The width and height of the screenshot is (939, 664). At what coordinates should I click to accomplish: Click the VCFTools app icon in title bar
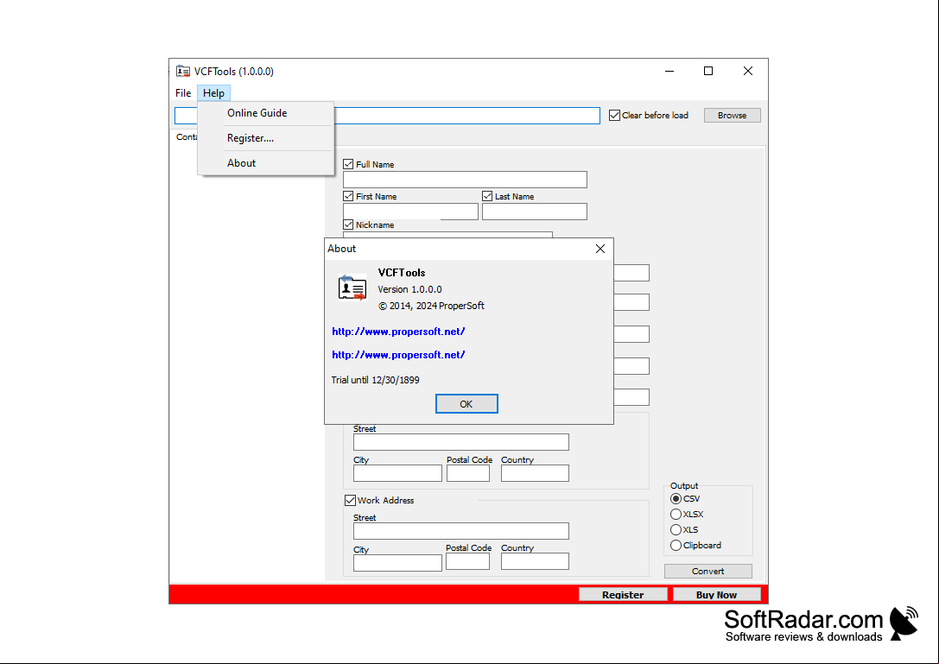click(x=182, y=72)
